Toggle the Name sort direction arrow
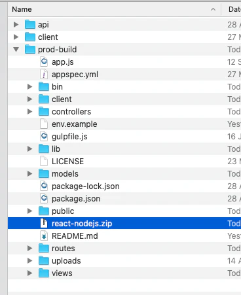The image size is (241, 295). pyautogui.click(x=213, y=9)
